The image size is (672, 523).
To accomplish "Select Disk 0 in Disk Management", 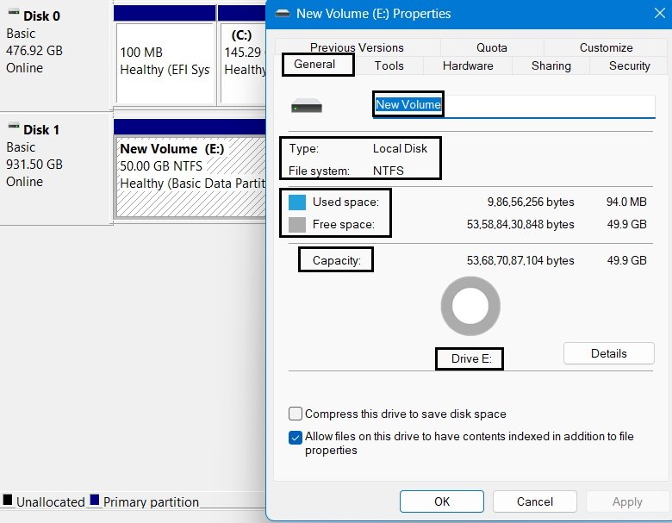I will coord(55,56).
